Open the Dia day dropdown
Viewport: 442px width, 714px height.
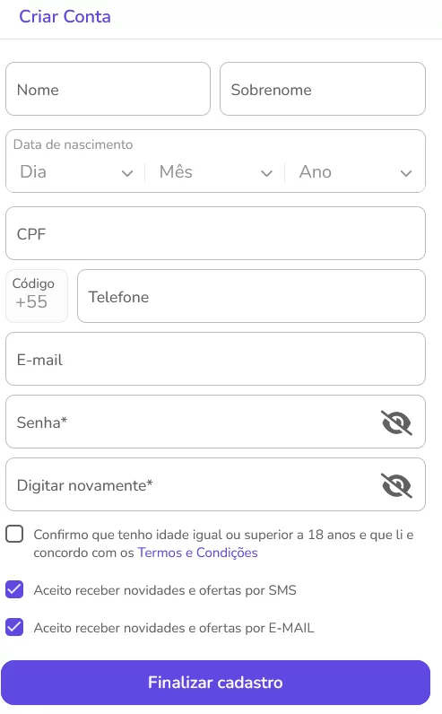pyautogui.click(x=76, y=172)
